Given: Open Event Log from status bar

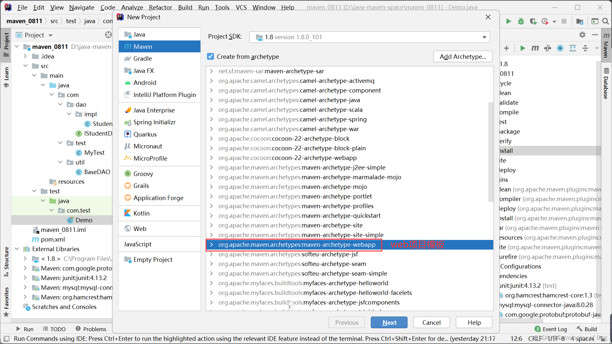Looking at the screenshot, I should (x=551, y=329).
